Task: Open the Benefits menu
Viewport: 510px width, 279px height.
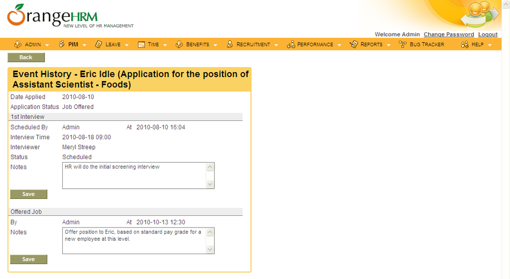Action: coord(198,45)
